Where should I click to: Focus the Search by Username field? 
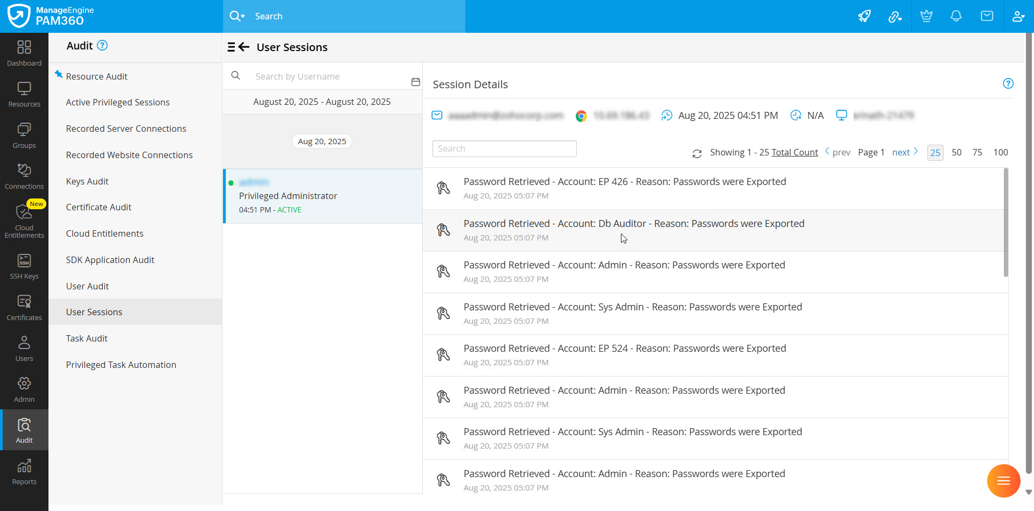(x=329, y=76)
